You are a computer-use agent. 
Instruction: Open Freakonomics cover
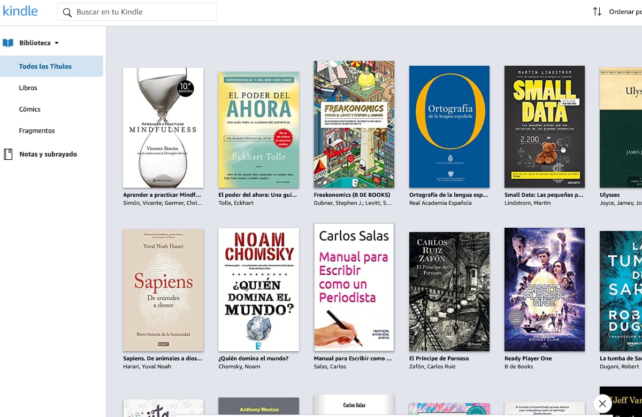pyautogui.click(x=354, y=124)
